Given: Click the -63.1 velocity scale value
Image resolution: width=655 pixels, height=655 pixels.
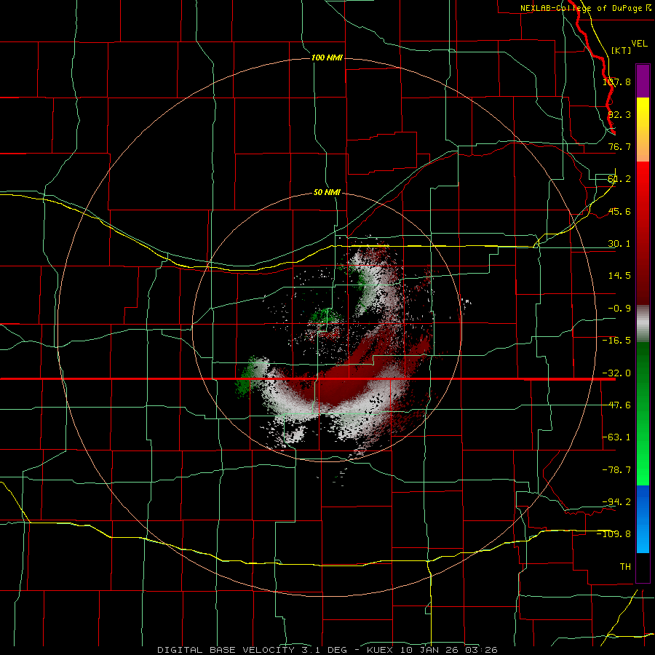Looking at the screenshot, I should pos(616,437).
